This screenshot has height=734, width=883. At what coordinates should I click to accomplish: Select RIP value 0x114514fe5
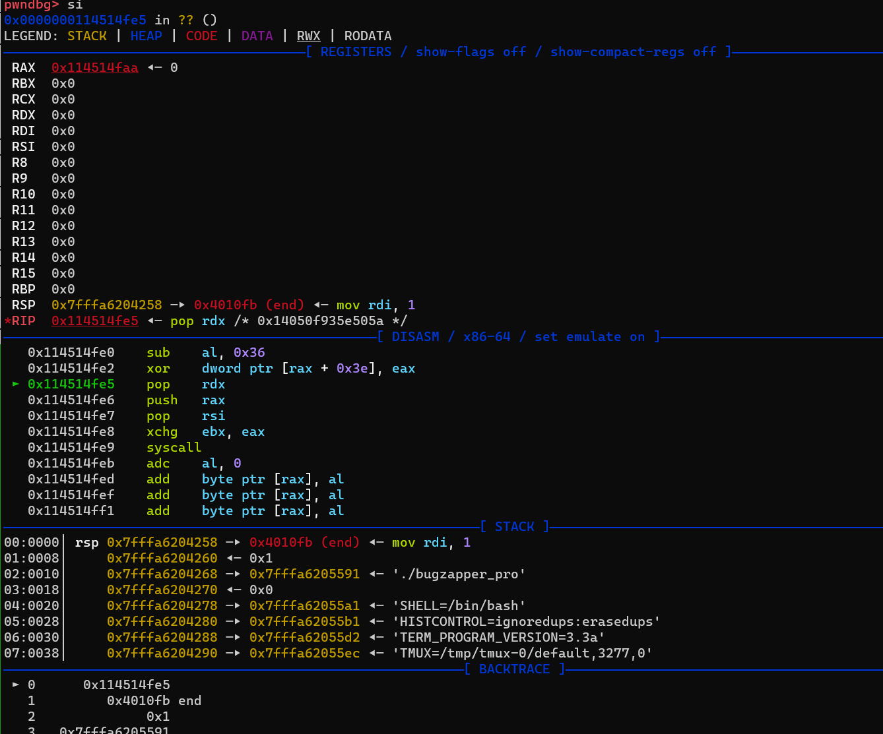[95, 321]
